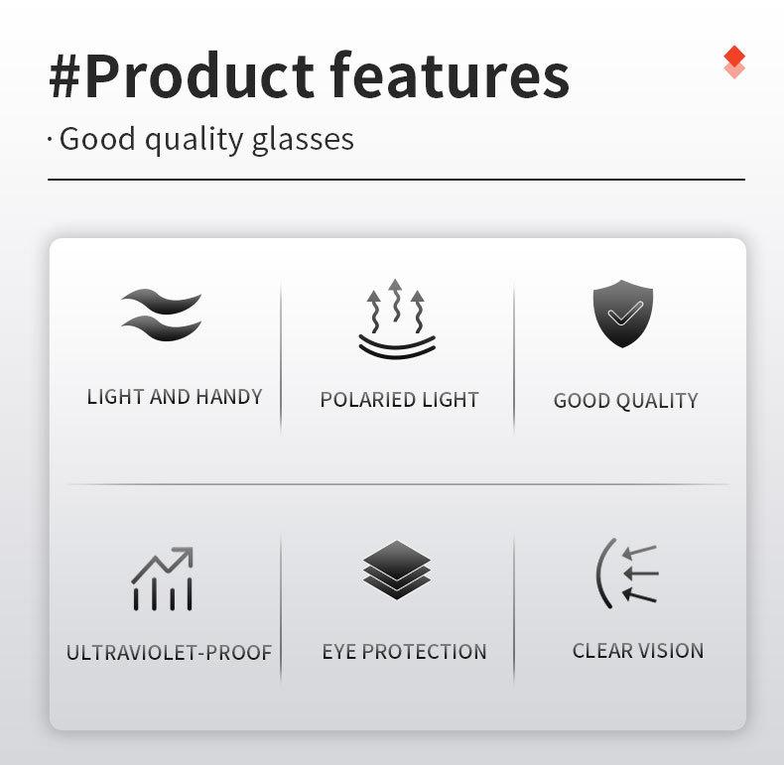Screen dimensions: 784x765
Task: Click the #Product features heading
Action: click(x=309, y=76)
